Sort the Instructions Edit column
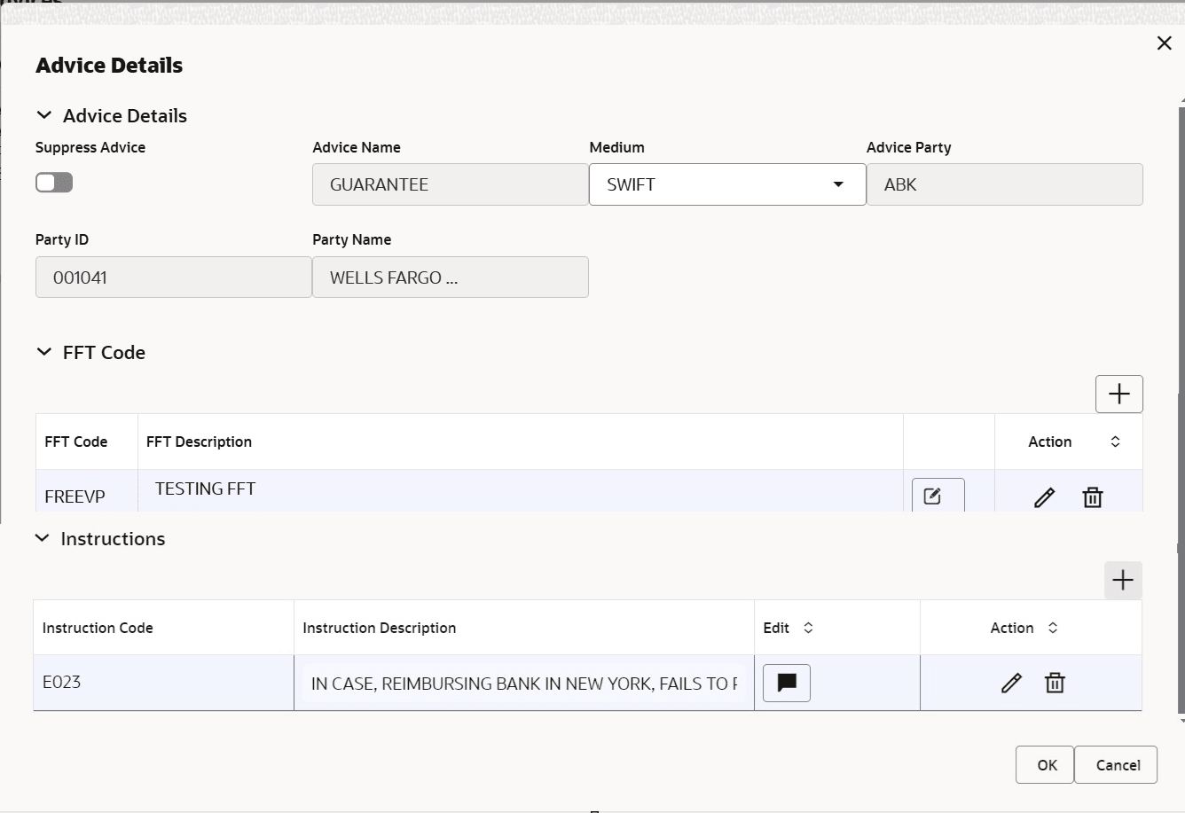The height and width of the screenshot is (813, 1185). click(x=808, y=627)
